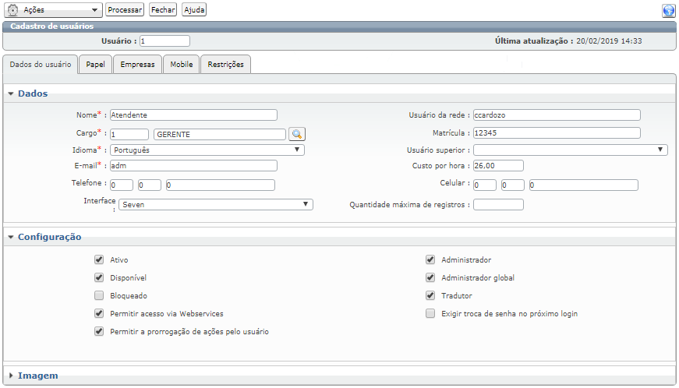Click the last Telefone number field
Screen dimensions: 679x388
(x=221, y=185)
